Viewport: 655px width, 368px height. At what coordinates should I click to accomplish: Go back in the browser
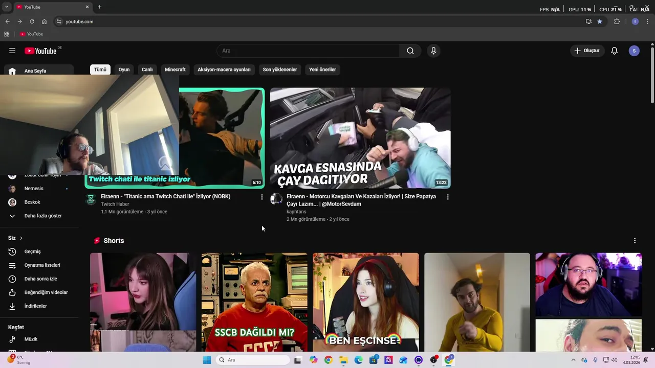pyautogui.click(x=7, y=21)
